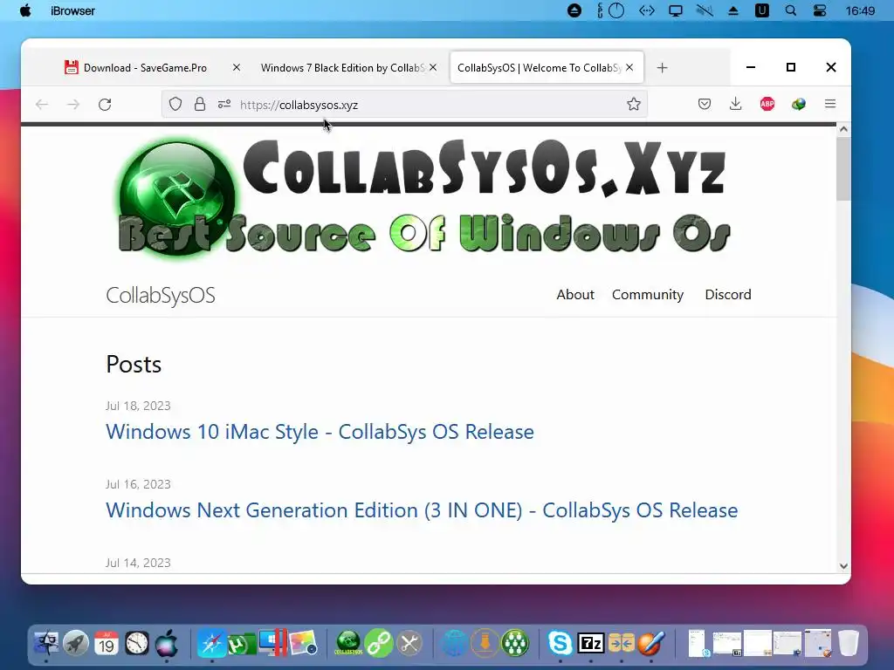Click the 16:49 clock
The image size is (894, 670).
(x=860, y=10)
